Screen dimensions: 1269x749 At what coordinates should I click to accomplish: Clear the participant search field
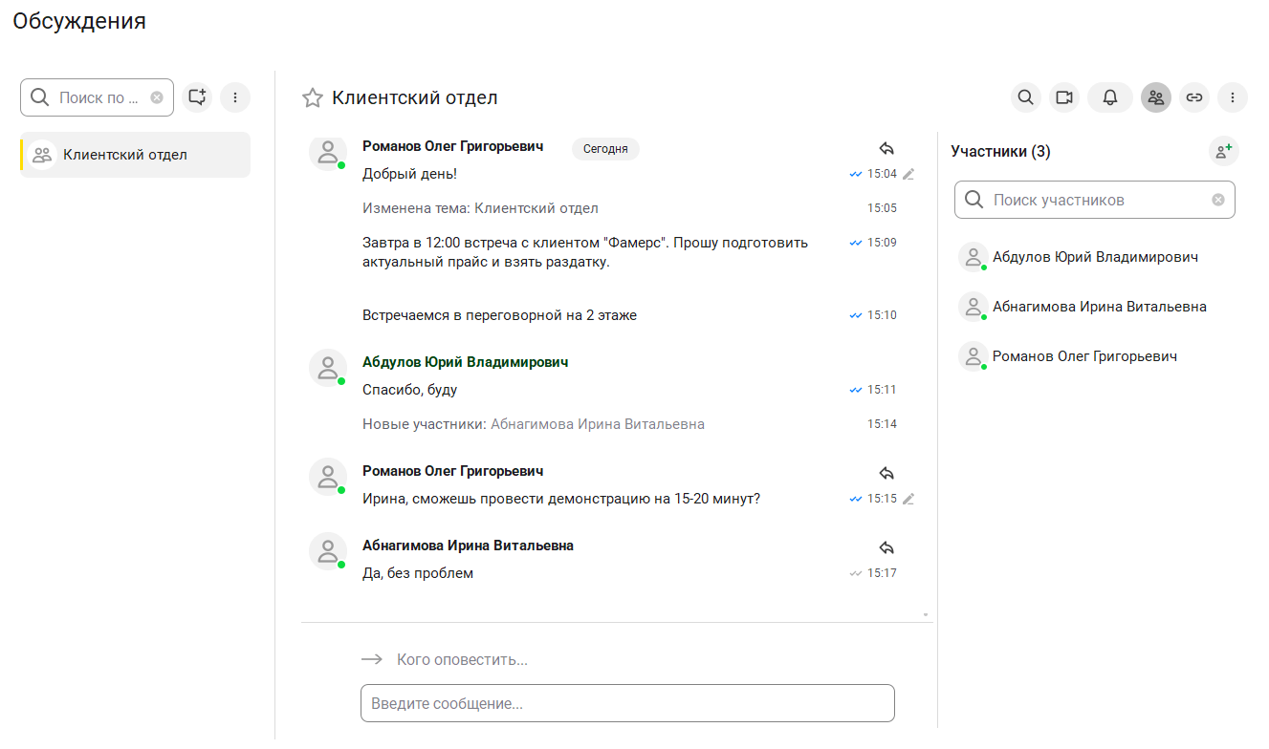point(1217,201)
